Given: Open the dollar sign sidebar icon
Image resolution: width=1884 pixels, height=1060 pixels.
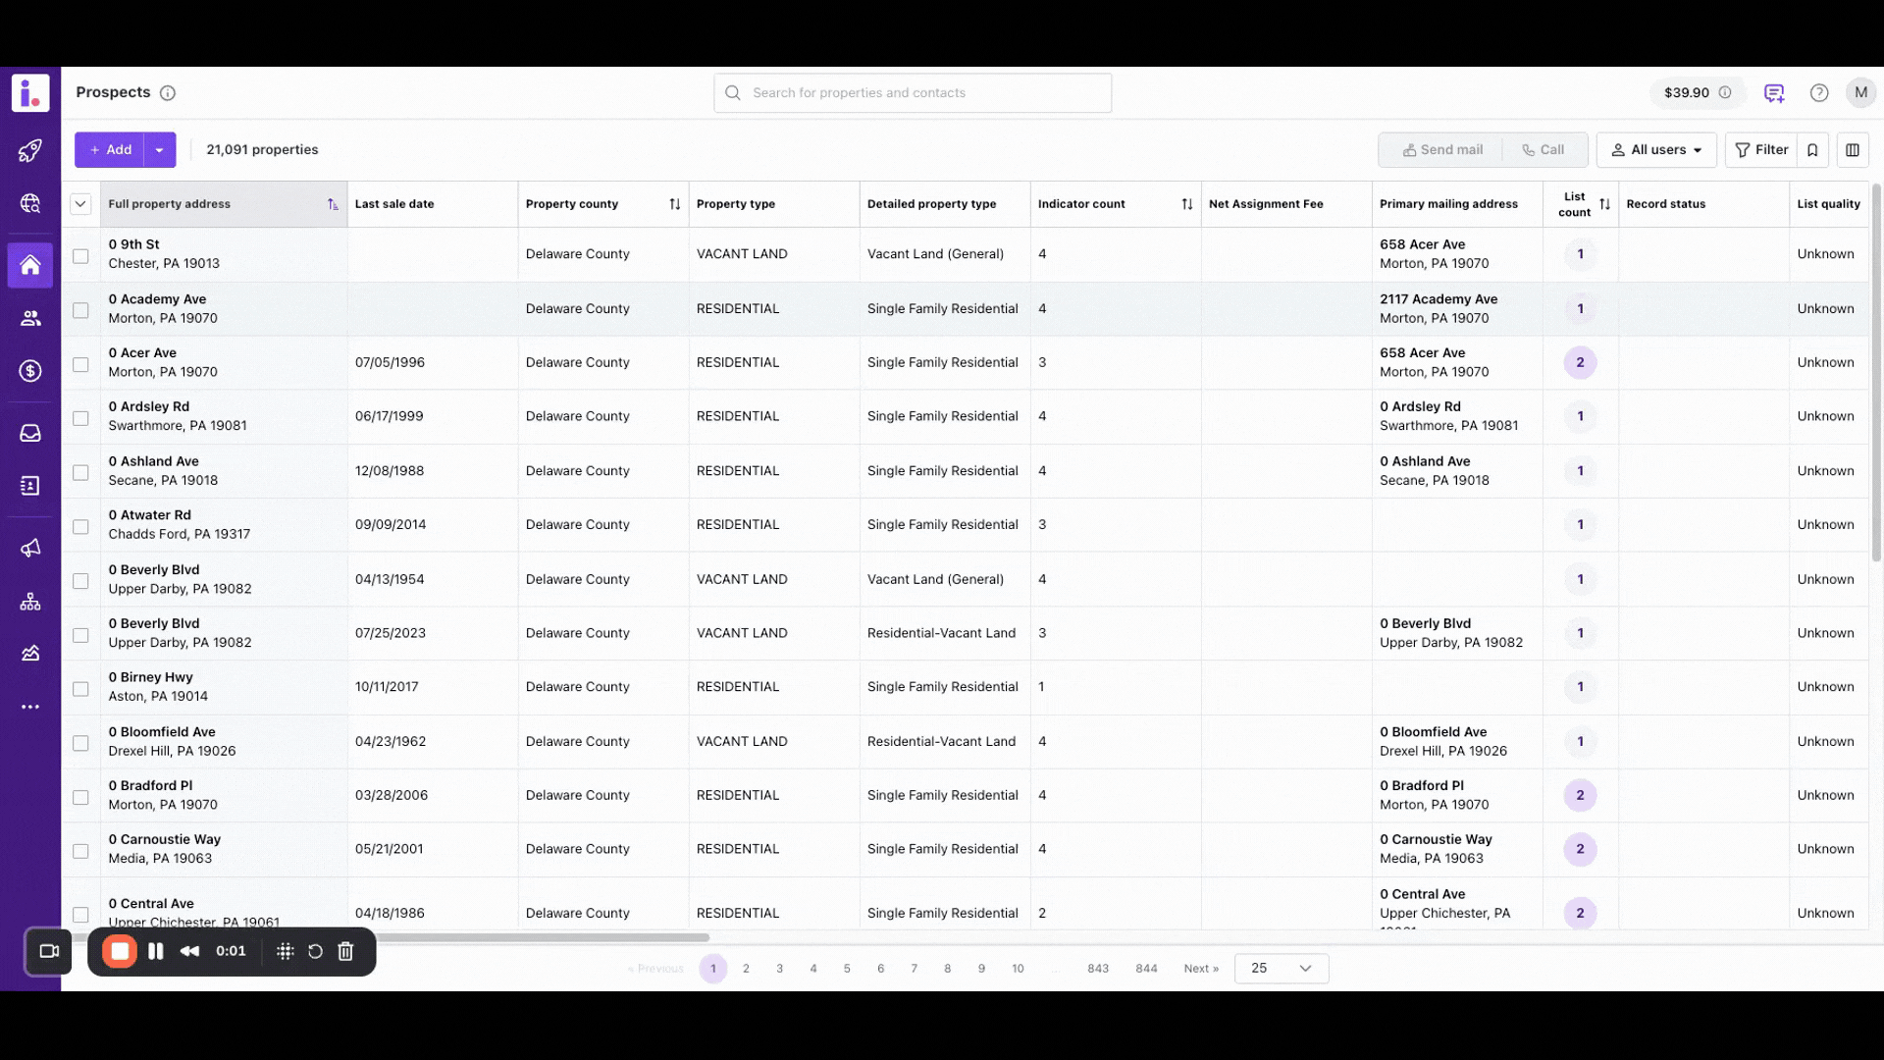Looking at the screenshot, I should pos(30,371).
